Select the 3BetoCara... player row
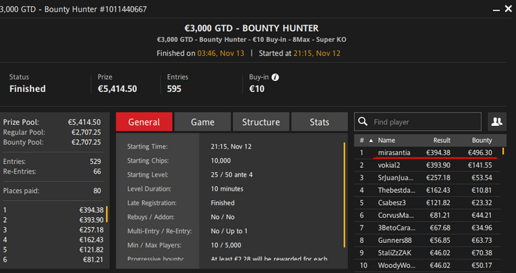This screenshot has height=273, width=516. (x=428, y=227)
